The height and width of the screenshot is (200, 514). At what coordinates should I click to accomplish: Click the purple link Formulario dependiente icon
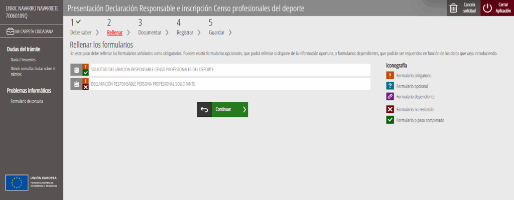[x=390, y=97]
